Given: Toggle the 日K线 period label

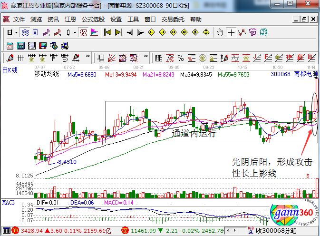Looking at the screenshot, I should tap(10, 69).
